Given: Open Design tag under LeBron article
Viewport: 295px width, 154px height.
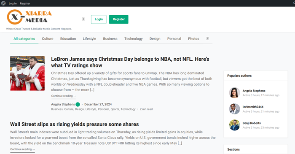Looking at the screenshot, I should (x=79, y=109).
